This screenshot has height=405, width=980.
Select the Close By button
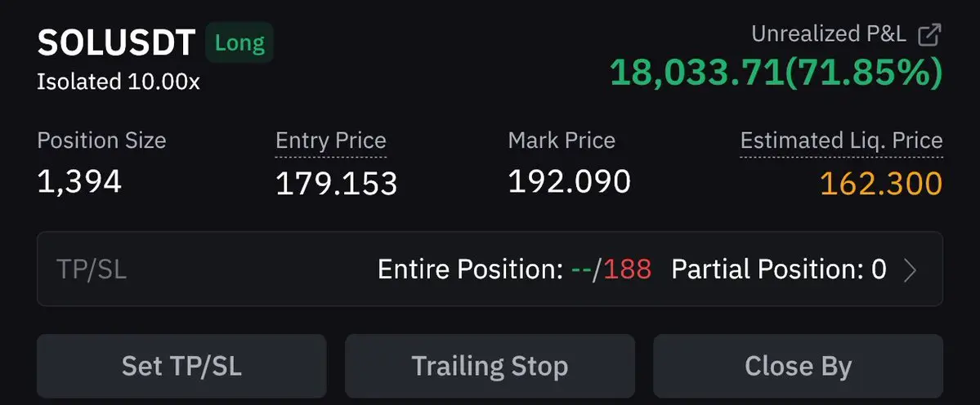[x=798, y=367]
